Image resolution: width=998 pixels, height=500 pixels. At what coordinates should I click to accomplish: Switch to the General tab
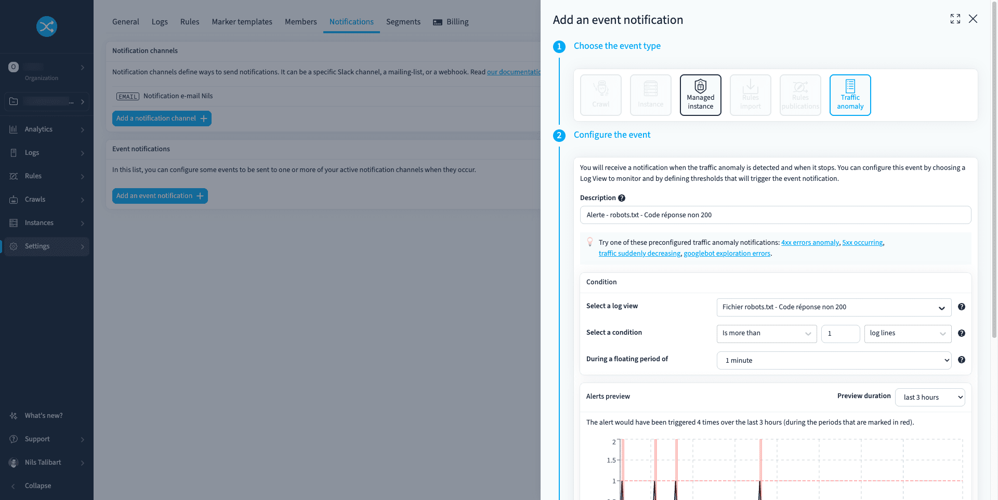(x=126, y=22)
